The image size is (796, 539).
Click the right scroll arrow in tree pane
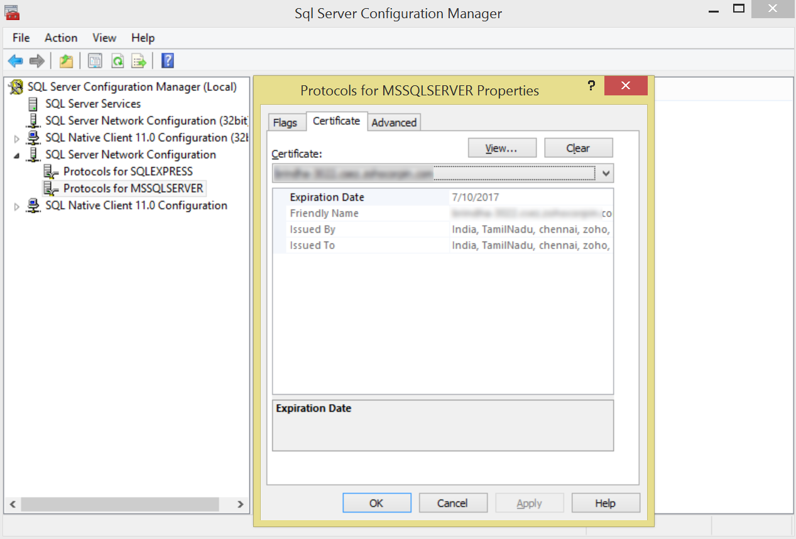[x=240, y=504]
